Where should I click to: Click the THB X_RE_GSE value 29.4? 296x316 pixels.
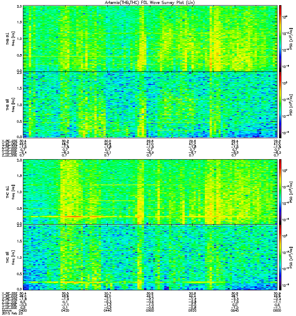(235, 141)
